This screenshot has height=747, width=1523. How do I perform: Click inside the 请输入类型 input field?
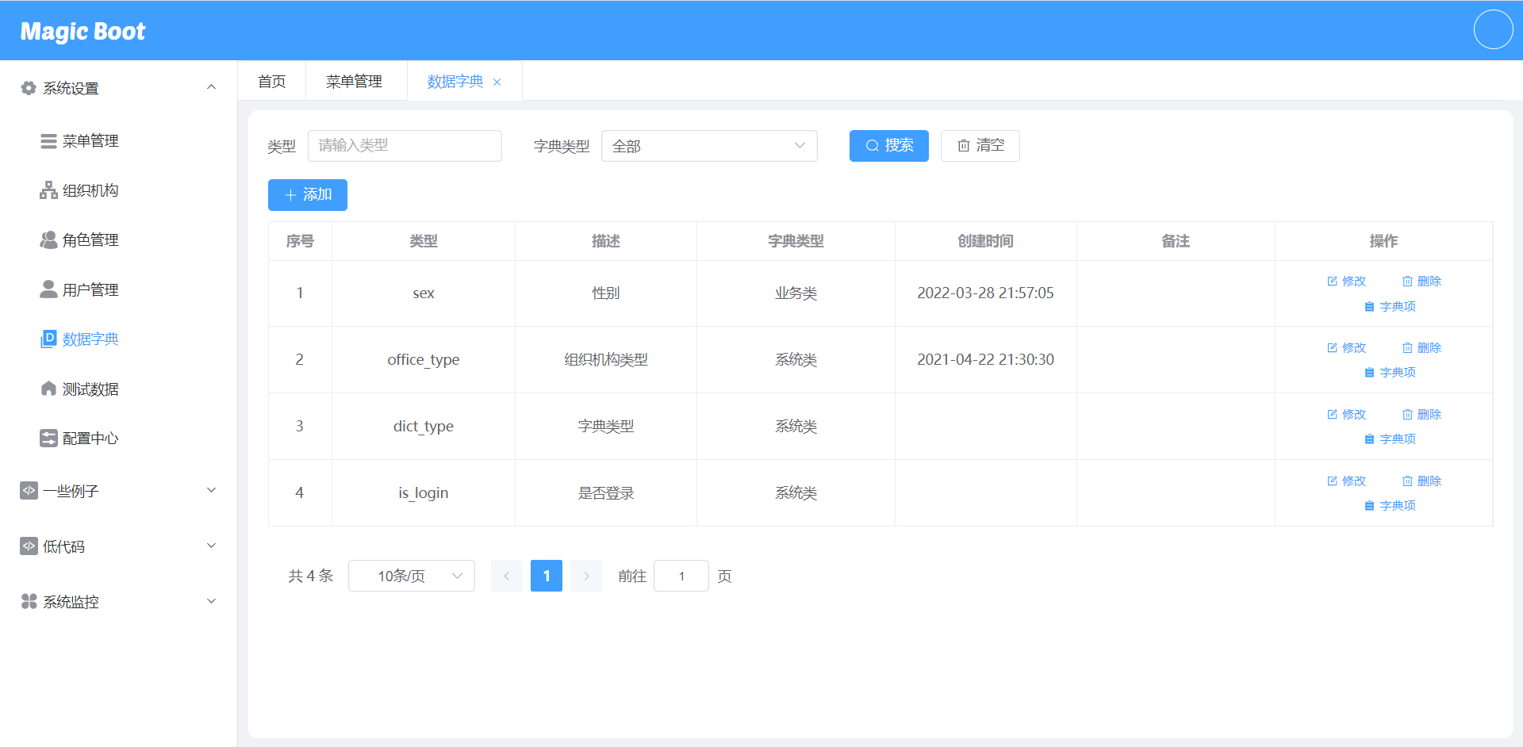coord(405,146)
